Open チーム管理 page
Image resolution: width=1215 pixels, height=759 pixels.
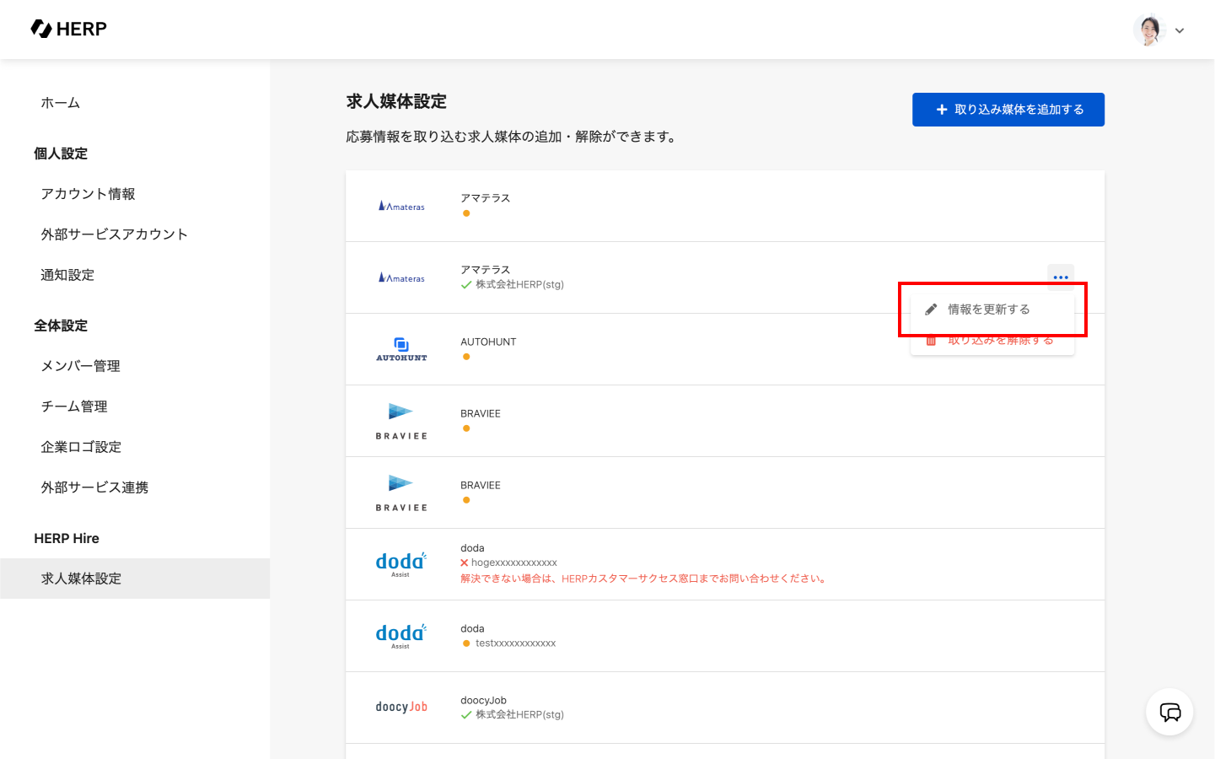pos(74,406)
